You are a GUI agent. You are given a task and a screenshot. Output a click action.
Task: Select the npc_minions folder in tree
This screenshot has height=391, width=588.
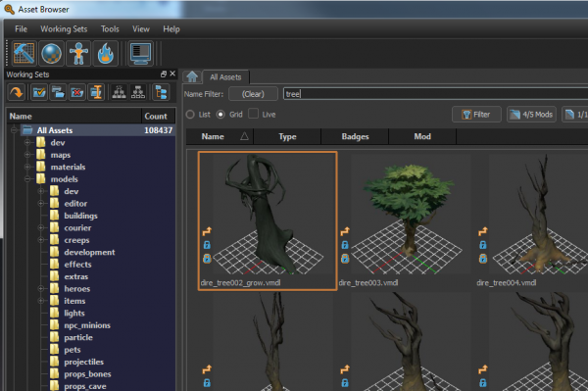coord(87,325)
